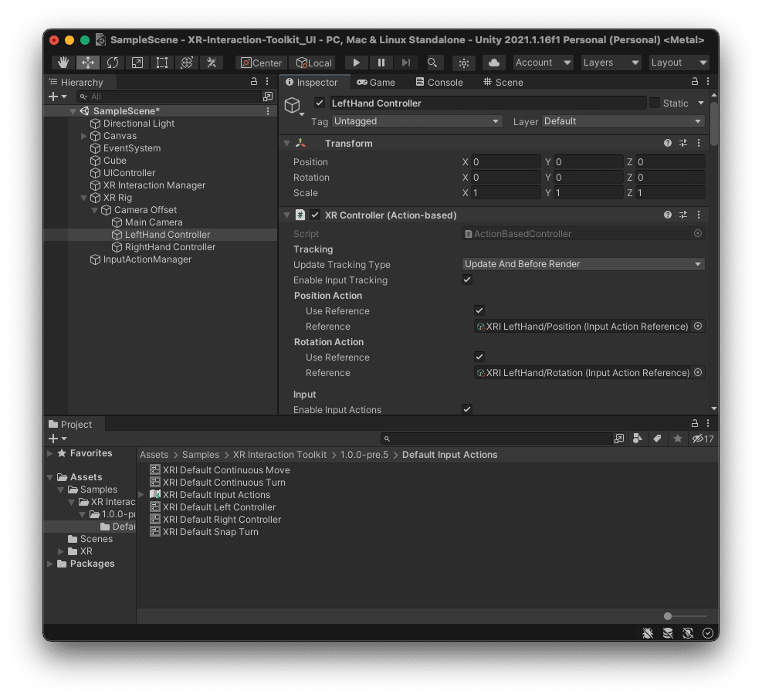Viewport: 762px width, 698px height.
Task: Open SampleScene options menu
Action: click(x=268, y=111)
